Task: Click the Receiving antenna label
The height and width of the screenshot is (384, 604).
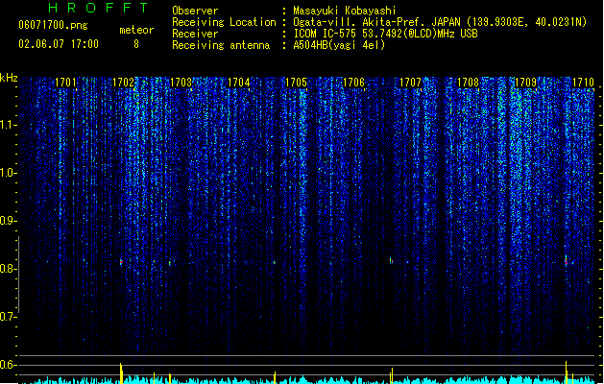Action: (x=221, y=45)
